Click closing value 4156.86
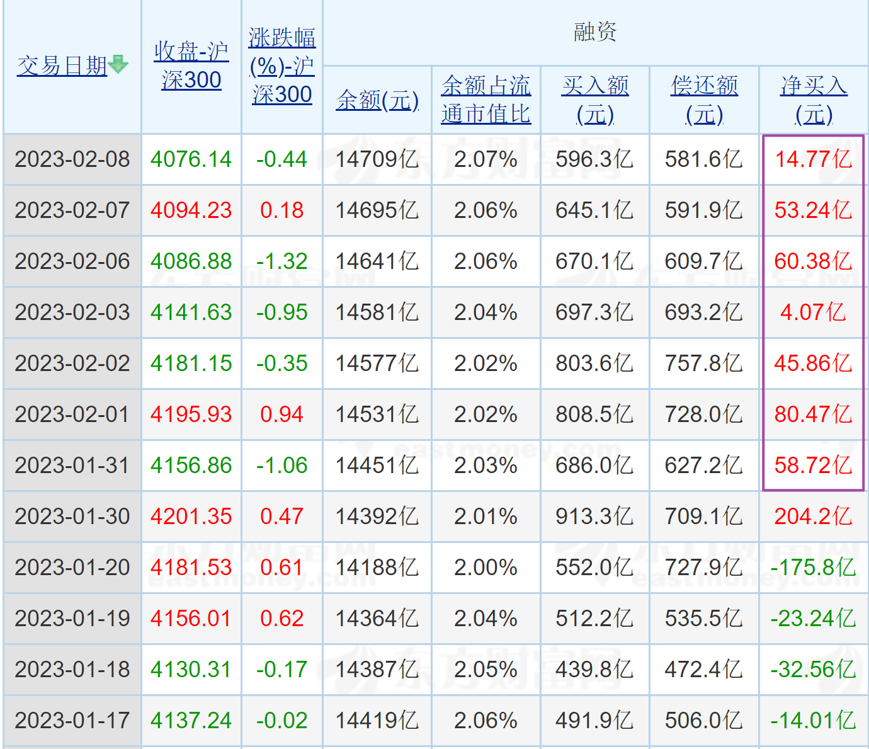The width and height of the screenshot is (869, 749). 191,466
